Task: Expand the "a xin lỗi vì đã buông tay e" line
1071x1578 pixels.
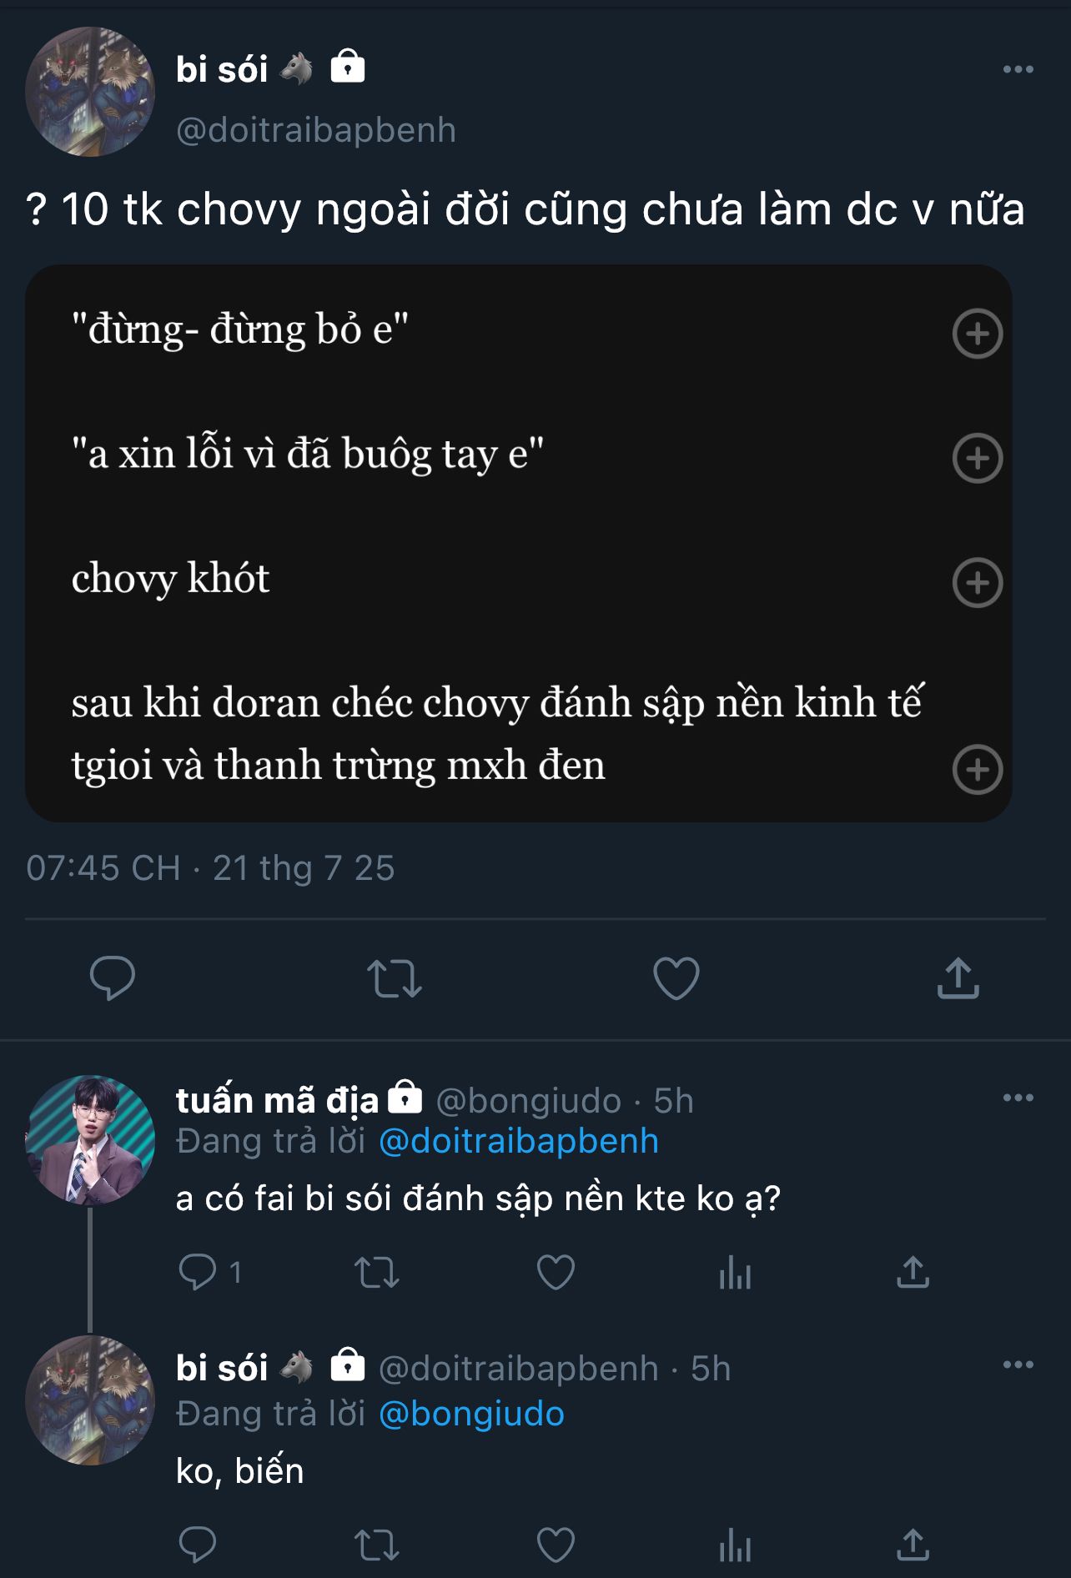Action: (x=977, y=458)
